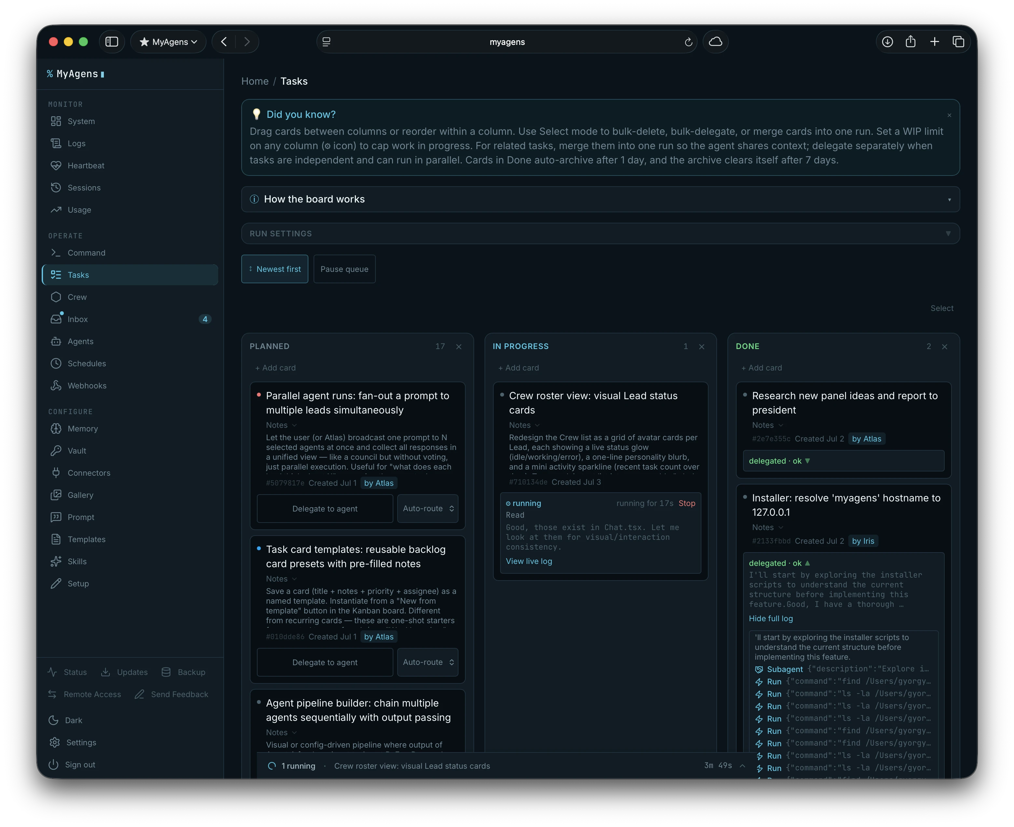Screen dimensions: 1014x827
Task: Expand the running tasks status bar
Action: 742,765
